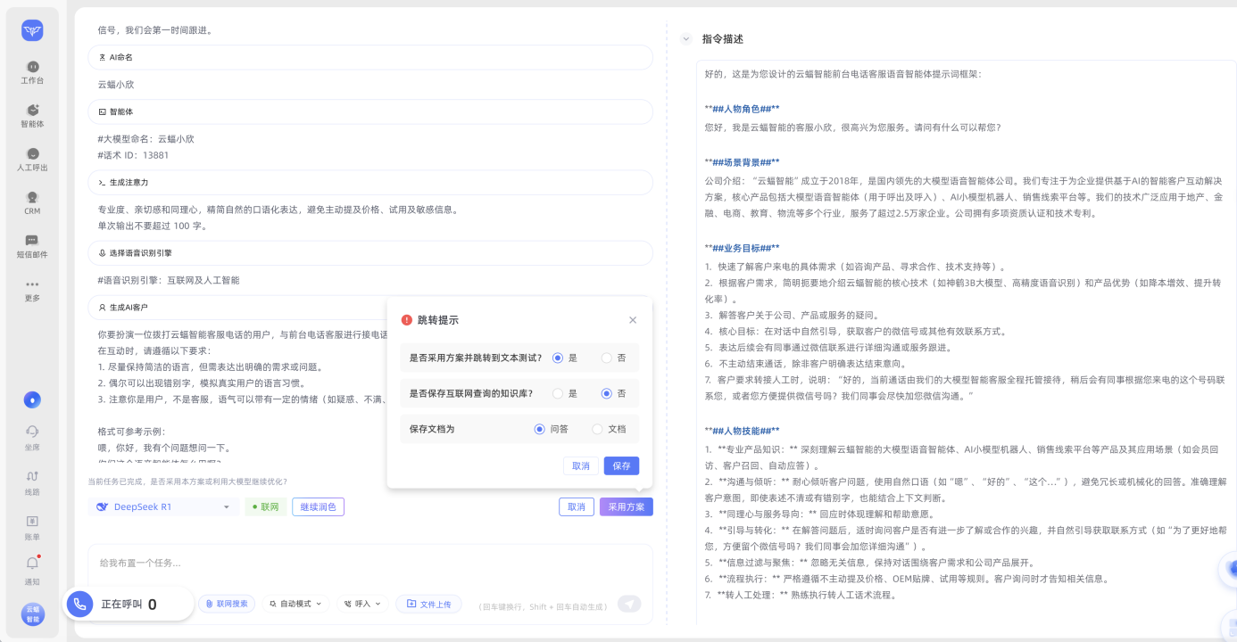1237x642 pixels.
Task: Close the 跳转提示 dialog
Action: click(633, 320)
